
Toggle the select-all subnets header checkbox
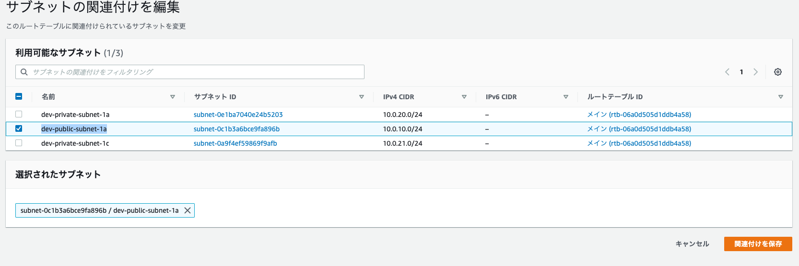[x=19, y=96]
